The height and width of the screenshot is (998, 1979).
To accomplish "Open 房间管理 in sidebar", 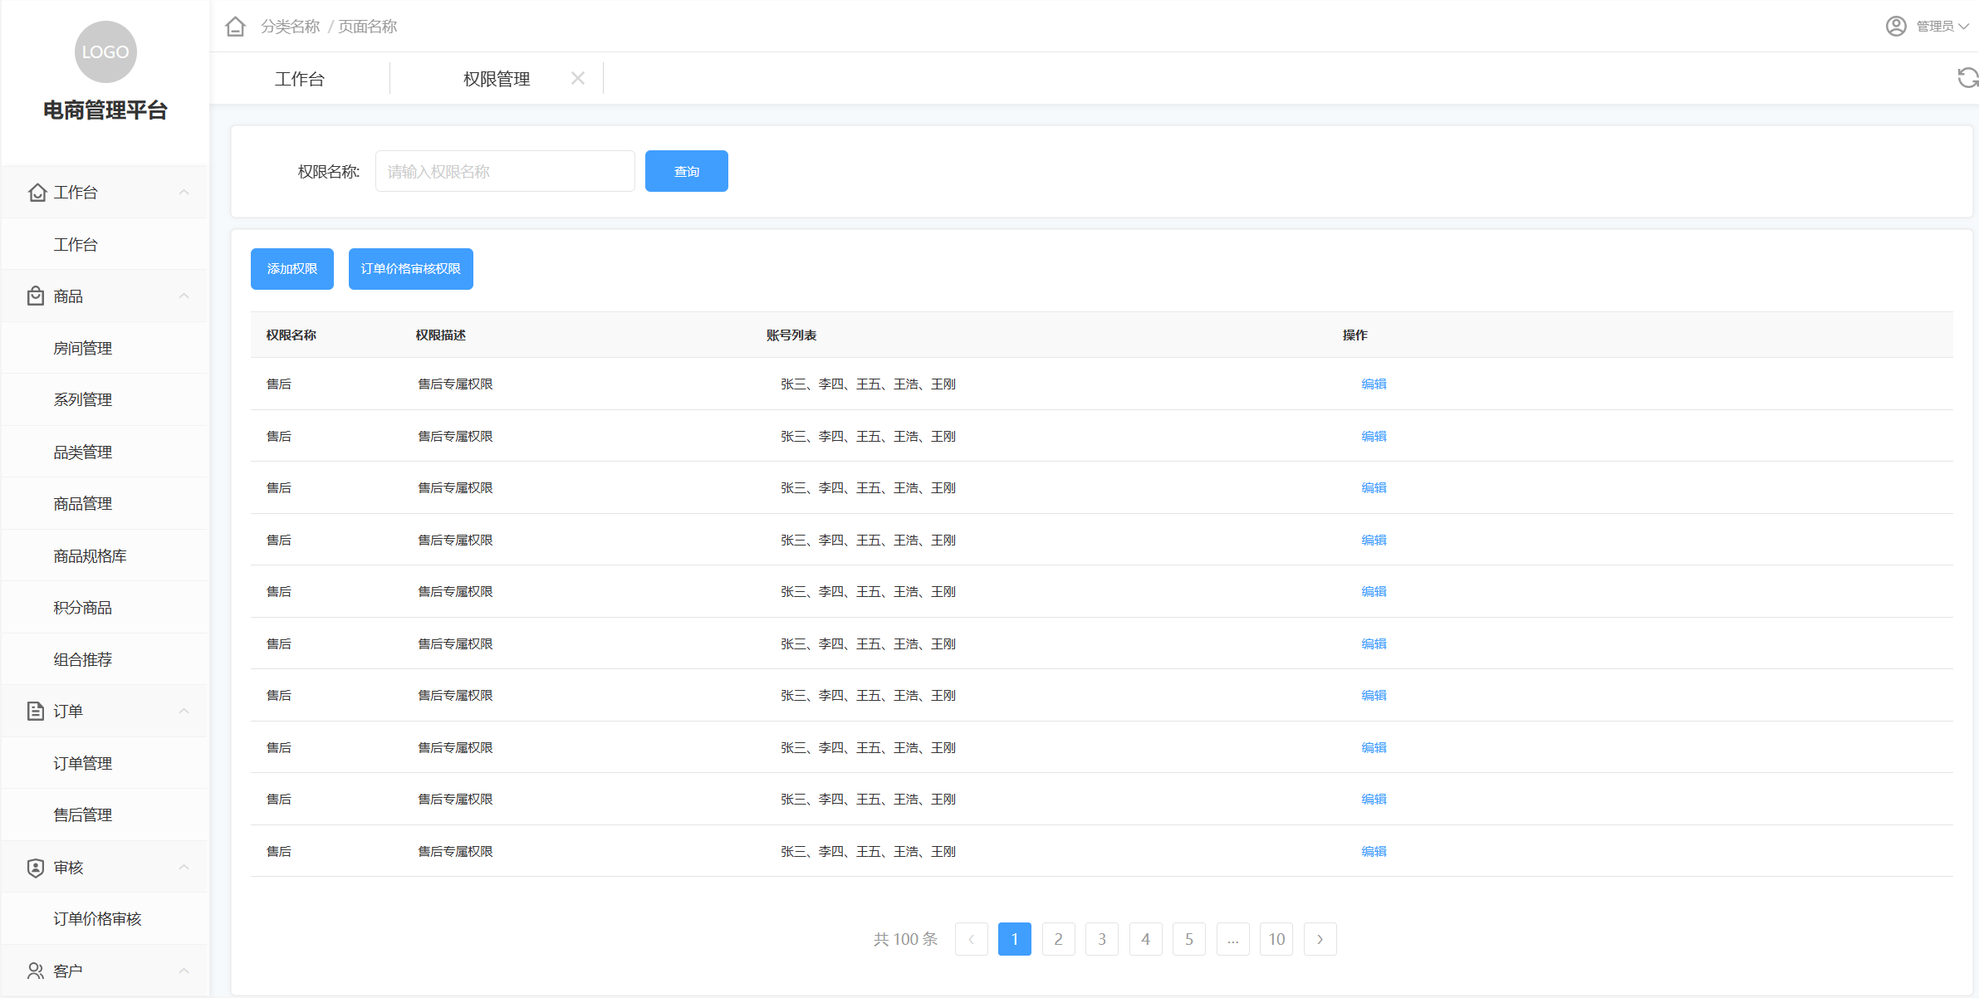I will tap(105, 349).
